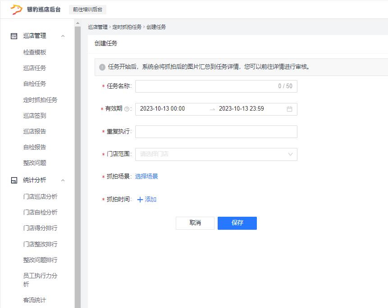The width and height of the screenshot is (388, 308).
Task: Click the 巡店管理 section icon
Action: pos(14,36)
